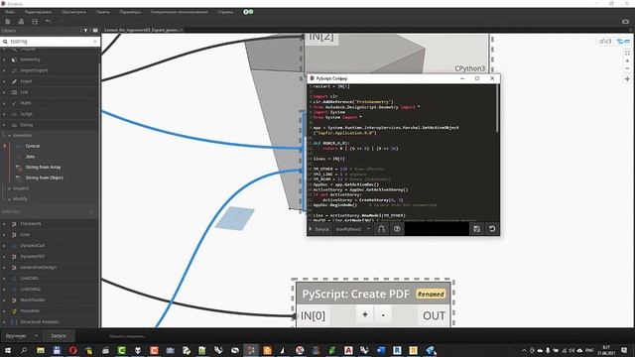Select the Join node in library

31,157
